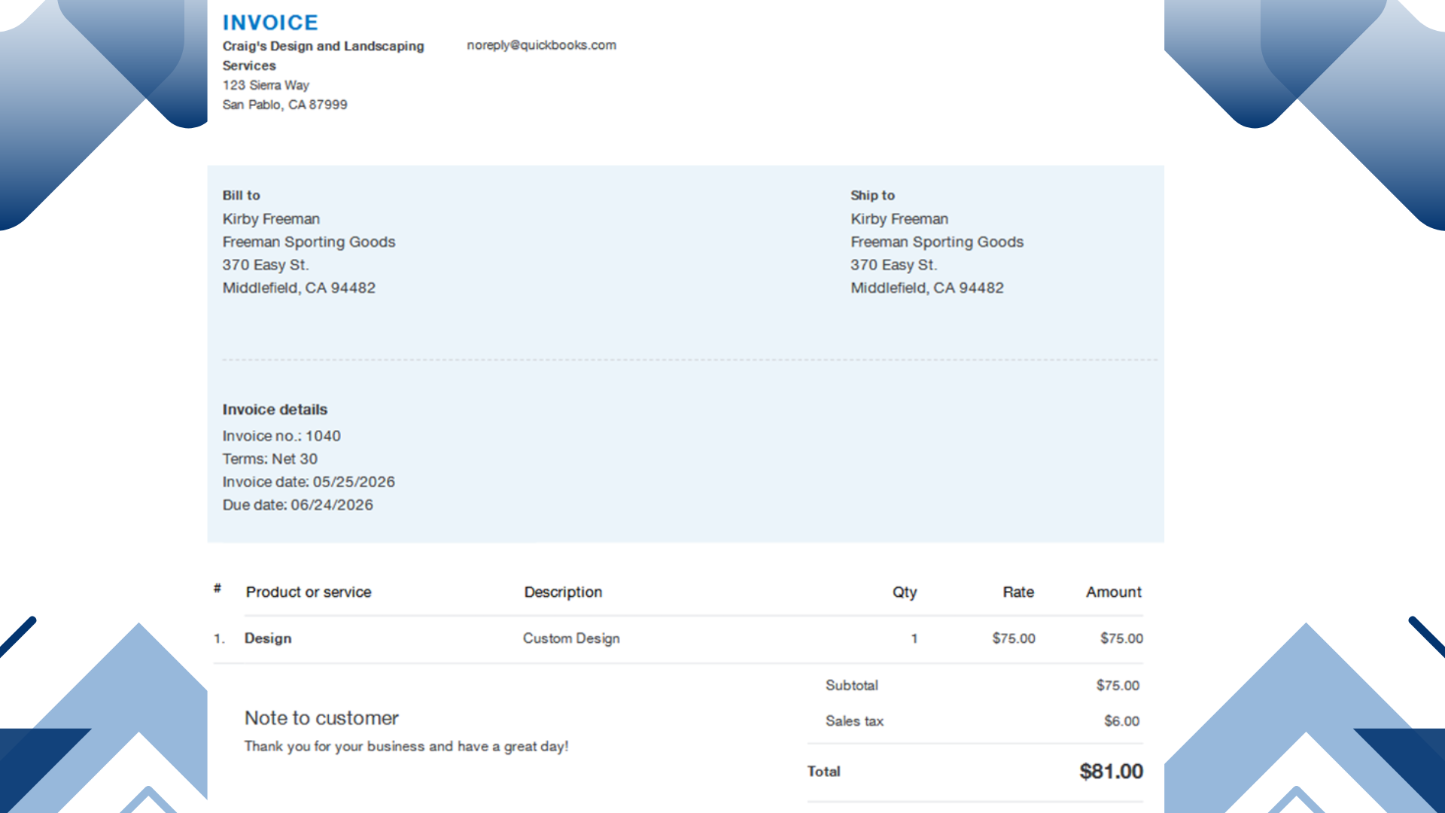Select the Sales tax $6.00 amount
The width and height of the screenshot is (1445, 813).
tap(1121, 721)
